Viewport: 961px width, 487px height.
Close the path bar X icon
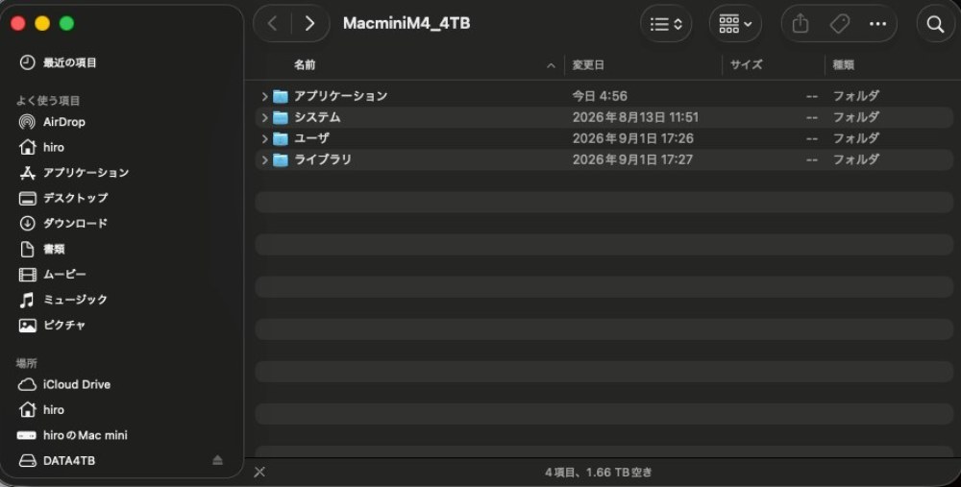[259, 472]
